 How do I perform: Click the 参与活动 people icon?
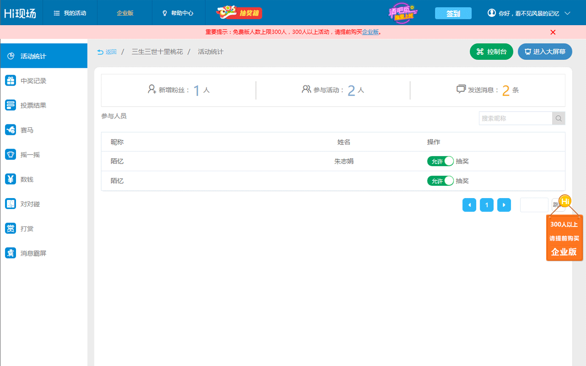[306, 89]
